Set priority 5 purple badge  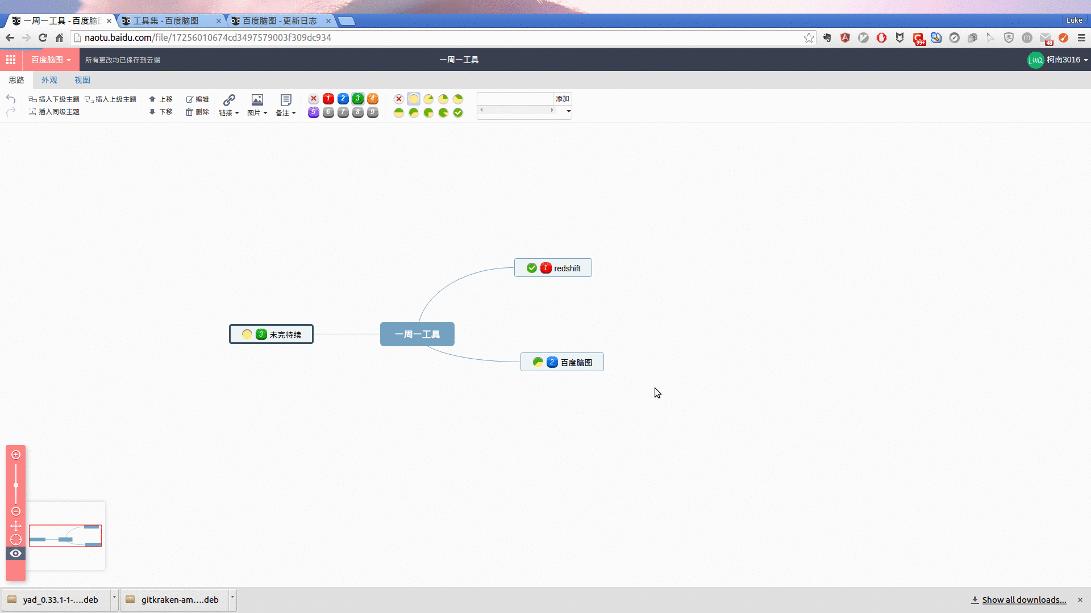tap(313, 112)
